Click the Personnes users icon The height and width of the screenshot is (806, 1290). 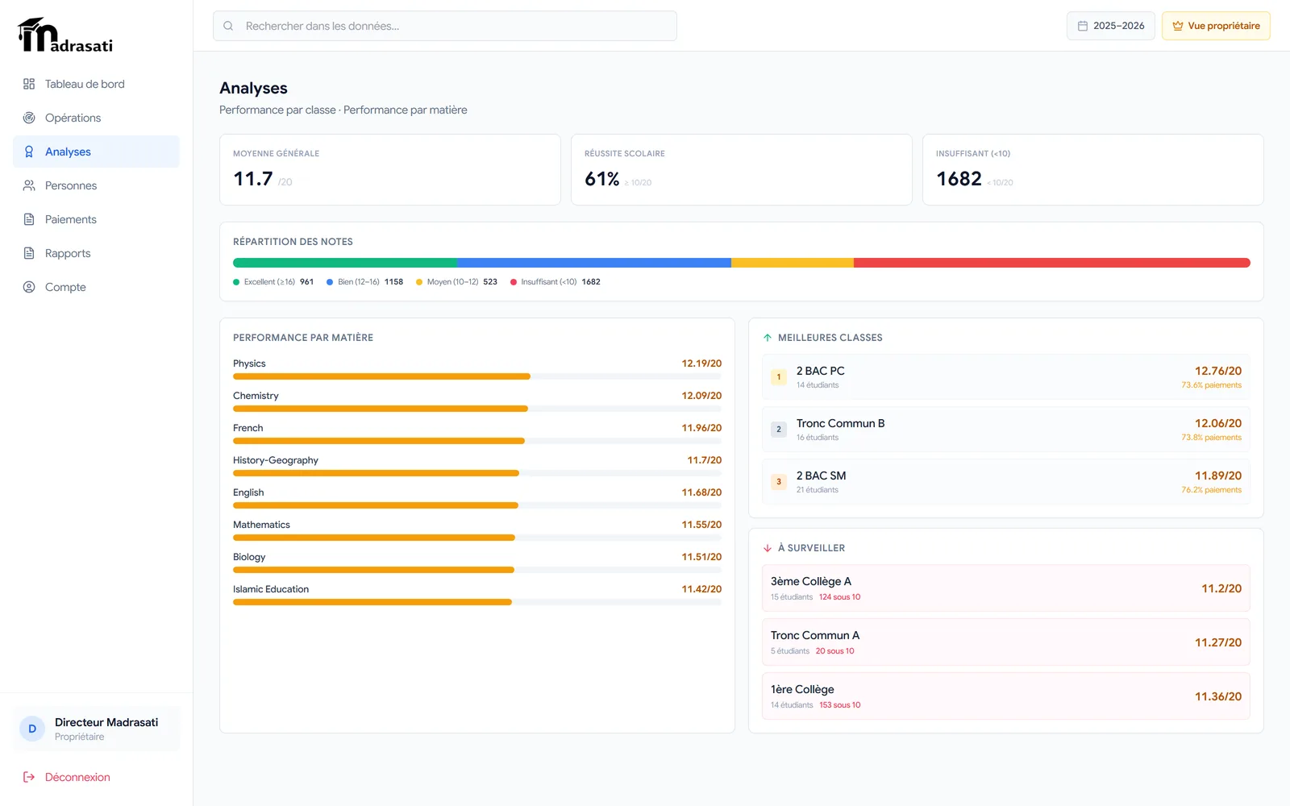click(29, 185)
